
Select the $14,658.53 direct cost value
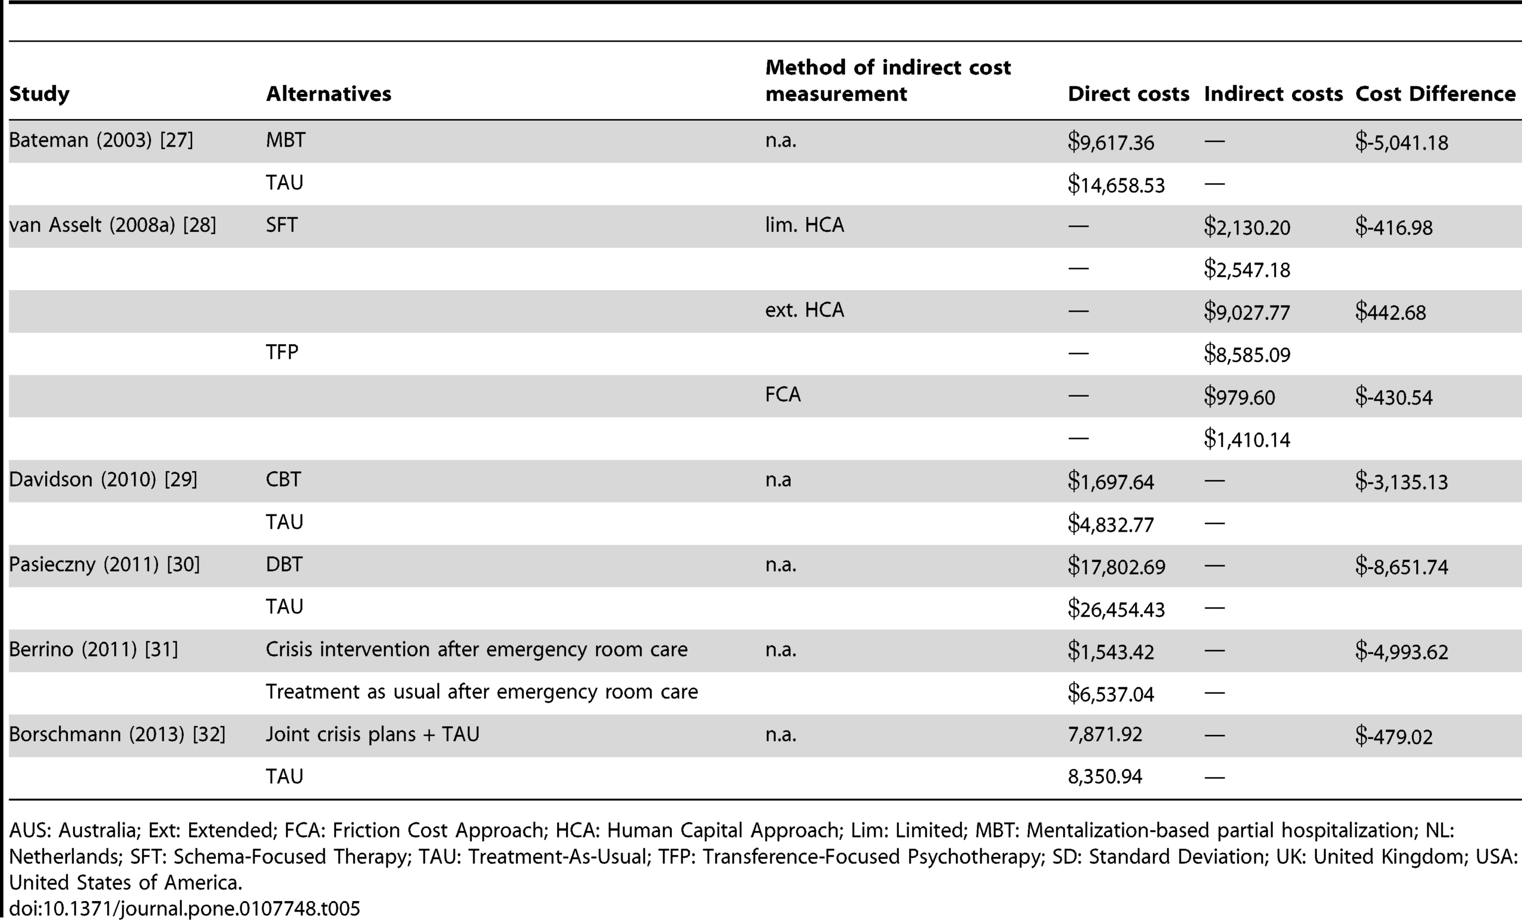pos(1116,185)
